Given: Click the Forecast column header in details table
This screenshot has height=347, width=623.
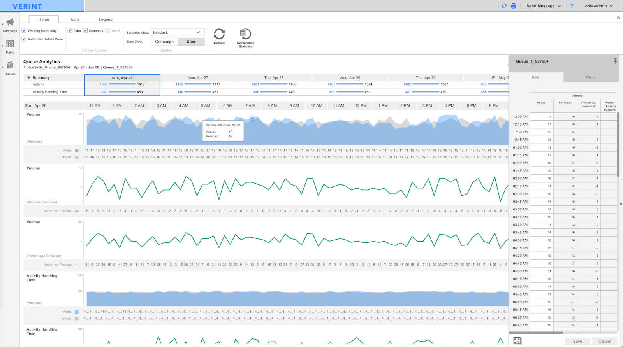Looking at the screenshot, I should 565,103.
